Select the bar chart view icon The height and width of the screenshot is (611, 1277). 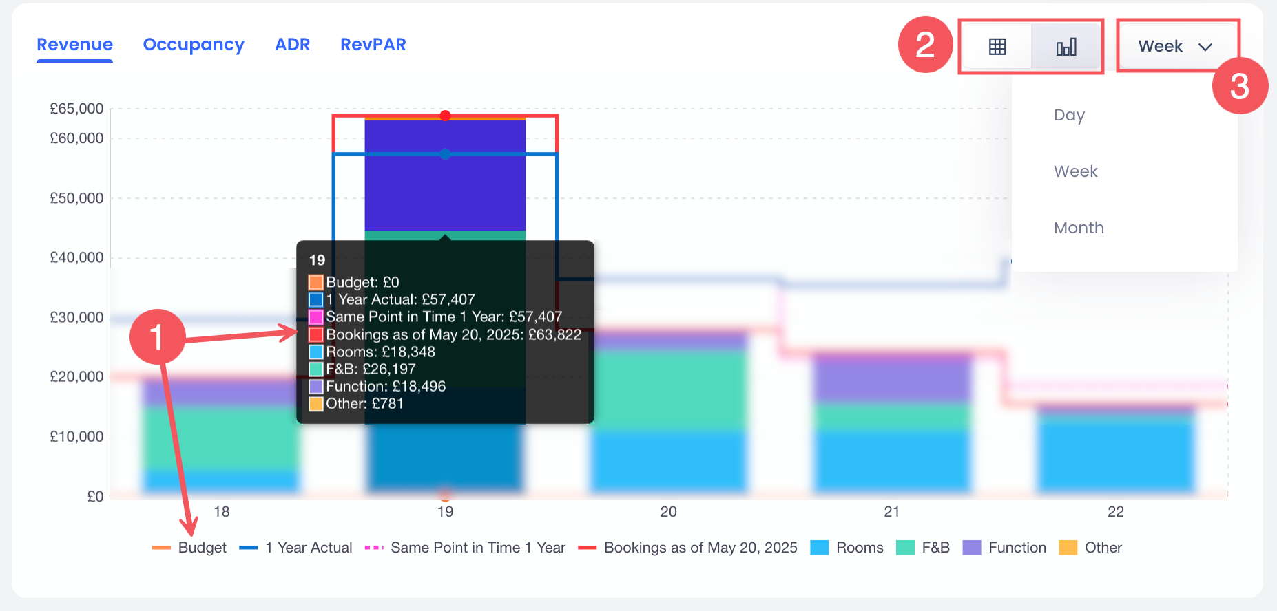click(x=1066, y=47)
